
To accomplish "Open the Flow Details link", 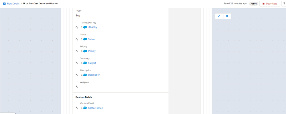I will (13, 4).
